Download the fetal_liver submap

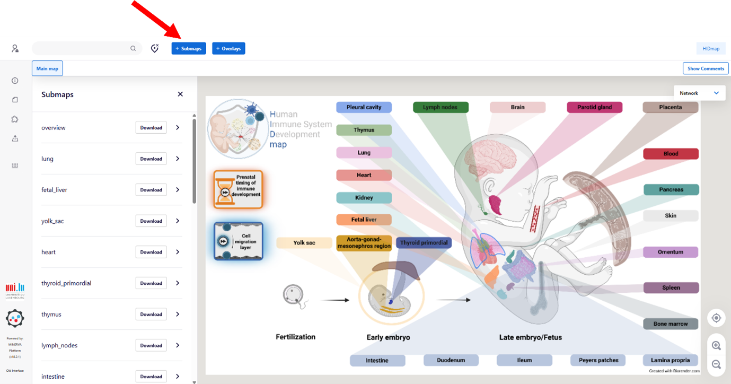tap(151, 190)
